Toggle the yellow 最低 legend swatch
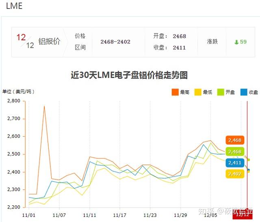Screen dimensions: 260x222 pyautogui.click(x=198, y=92)
